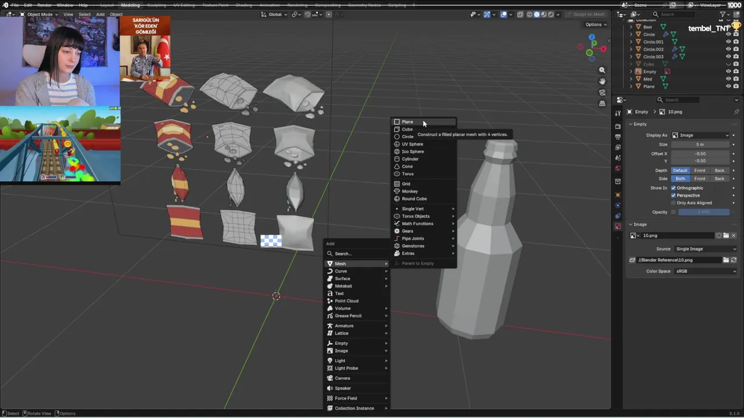Switch perspective/orthographic grid icon in viewport
Screen dimensions: 744x418
(602, 103)
